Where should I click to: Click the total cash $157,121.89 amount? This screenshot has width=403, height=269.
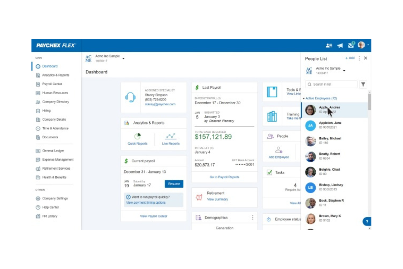coord(213,137)
